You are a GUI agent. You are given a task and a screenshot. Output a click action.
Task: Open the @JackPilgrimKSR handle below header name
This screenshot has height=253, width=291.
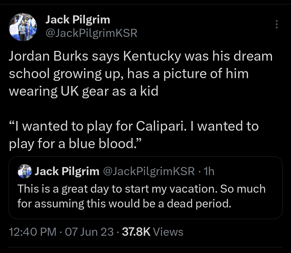pos(91,33)
